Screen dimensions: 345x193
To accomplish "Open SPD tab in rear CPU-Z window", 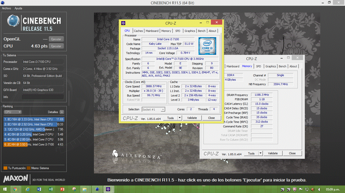I will point(259,66).
